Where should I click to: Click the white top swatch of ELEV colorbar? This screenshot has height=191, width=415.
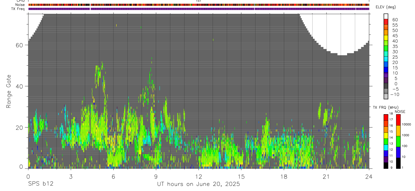pyautogui.click(x=386, y=17)
